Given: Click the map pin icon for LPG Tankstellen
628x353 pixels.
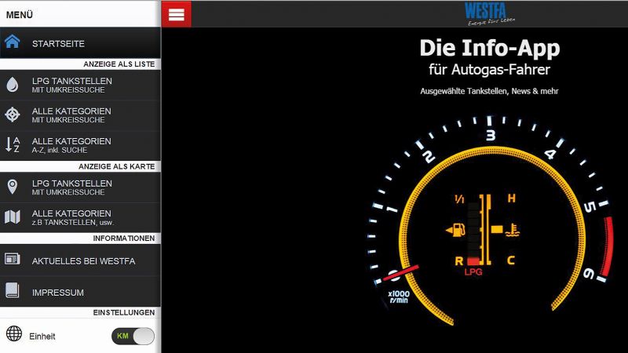Looking at the screenshot, I should tap(13, 187).
